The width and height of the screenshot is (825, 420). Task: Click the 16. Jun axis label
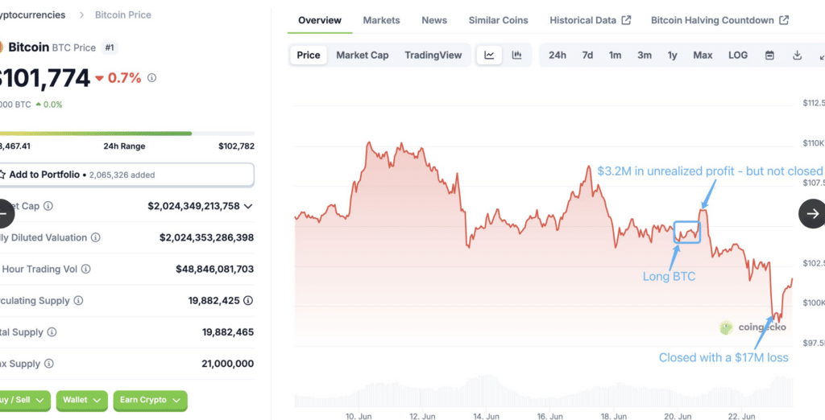(x=549, y=416)
